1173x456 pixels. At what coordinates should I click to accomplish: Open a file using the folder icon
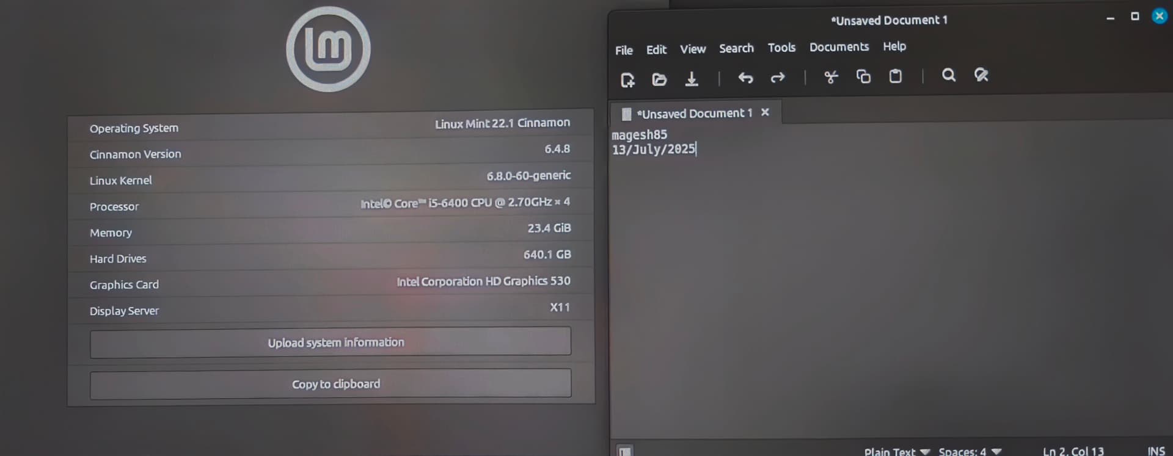click(659, 79)
